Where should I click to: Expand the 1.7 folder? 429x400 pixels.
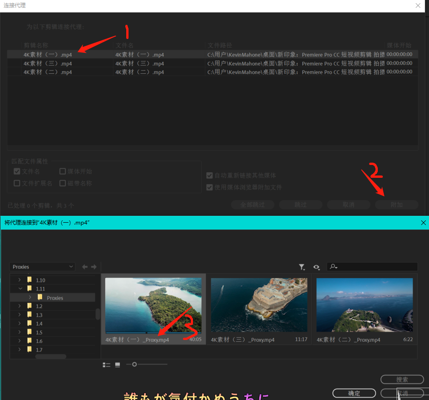tap(19, 349)
